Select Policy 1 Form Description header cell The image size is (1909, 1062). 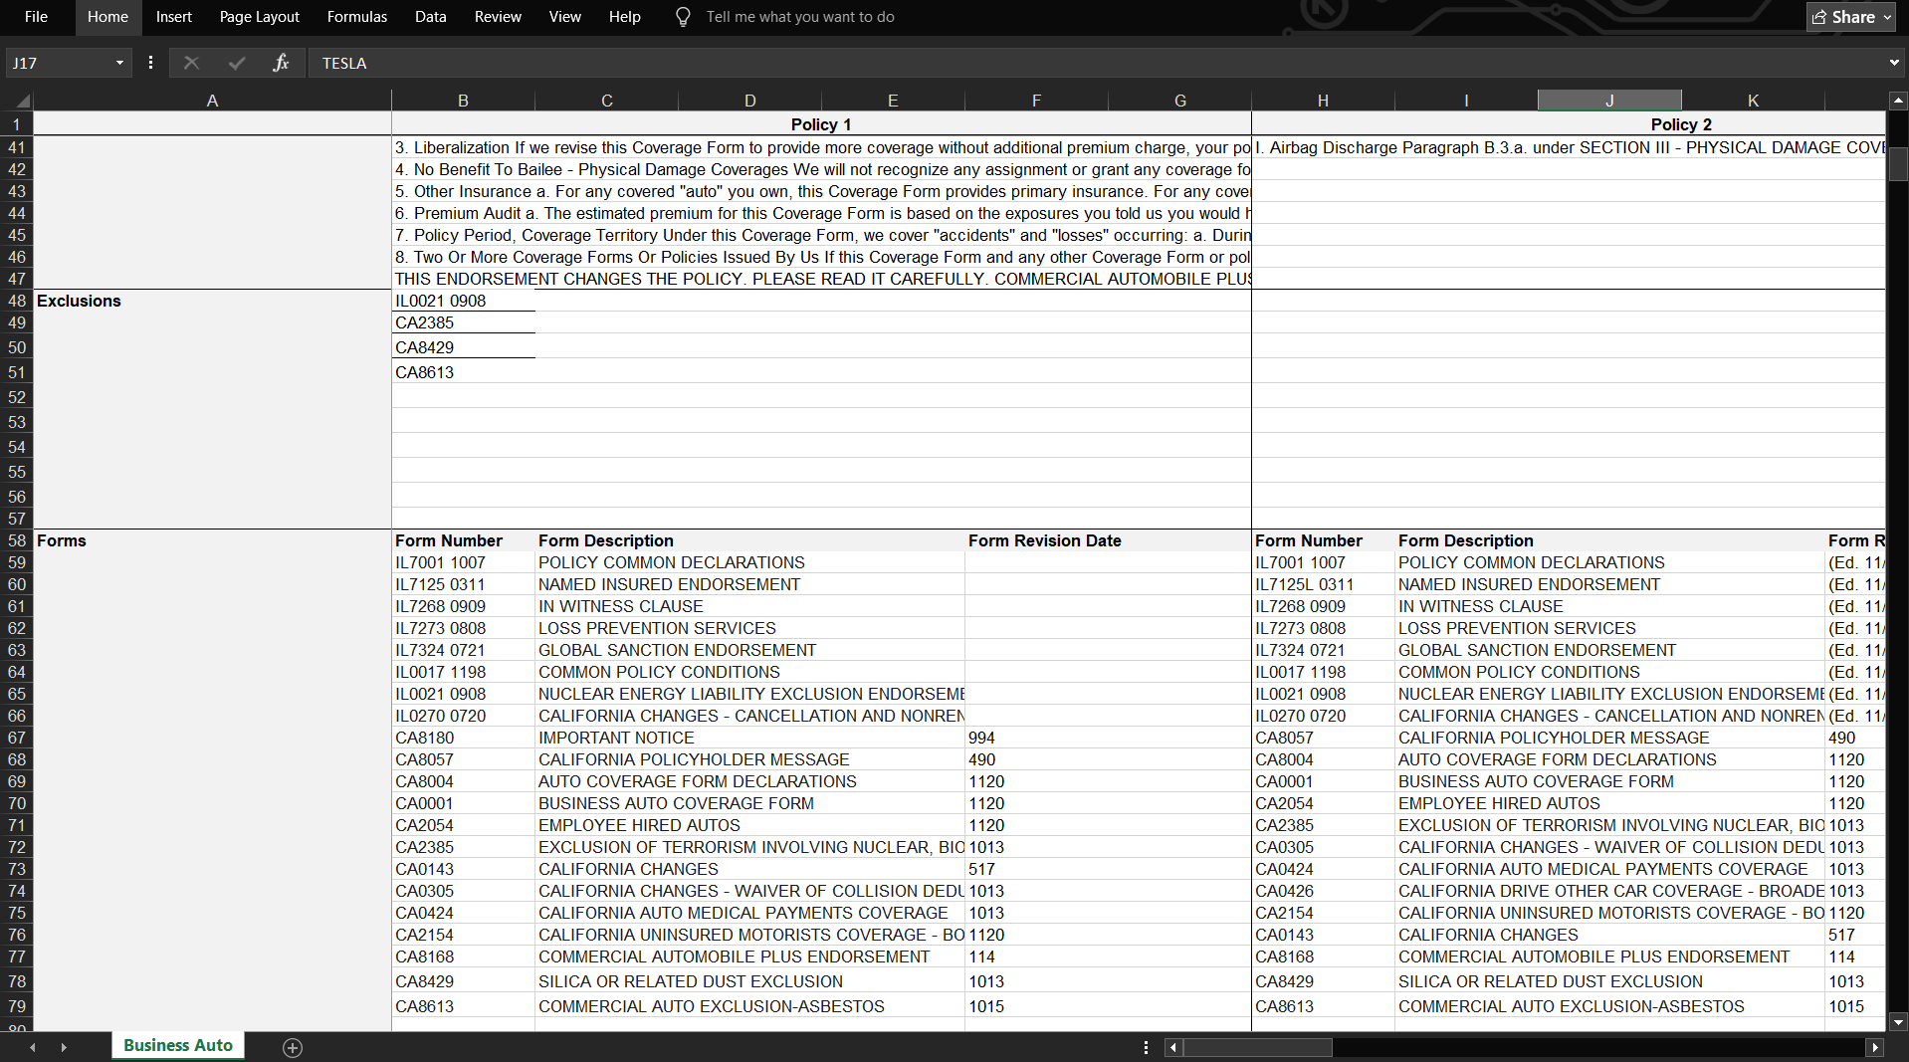(x=750, y=540)
